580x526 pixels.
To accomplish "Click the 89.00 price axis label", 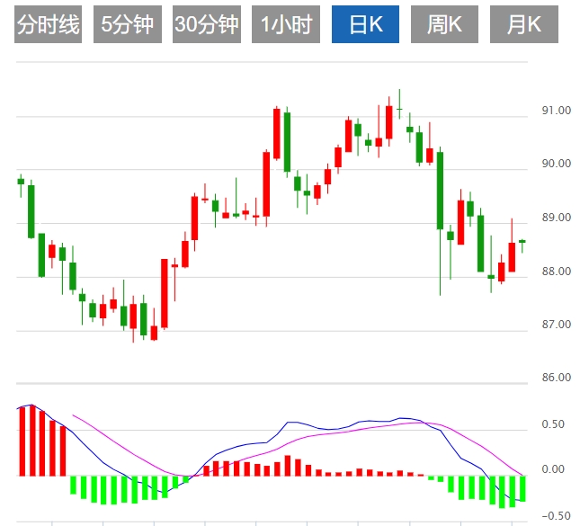I will [557, 218].
